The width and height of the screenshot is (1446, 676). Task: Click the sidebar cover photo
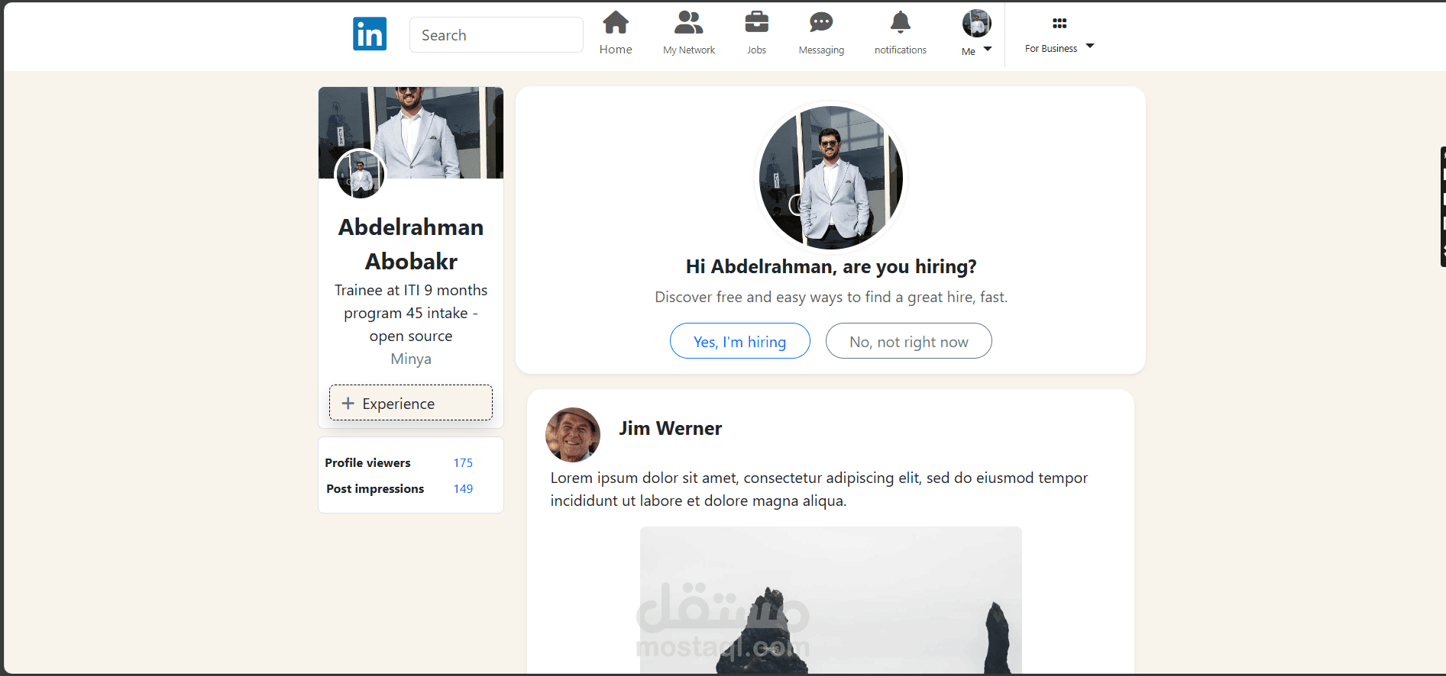411,133
